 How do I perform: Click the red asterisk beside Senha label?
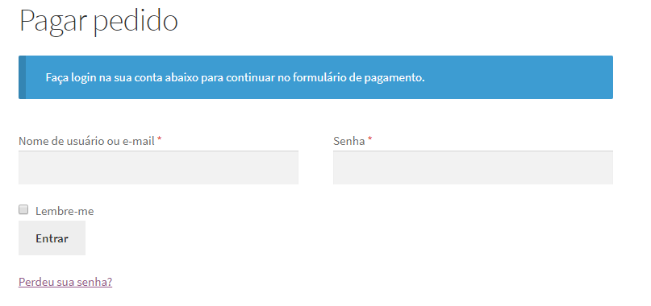tap(370, 140)
